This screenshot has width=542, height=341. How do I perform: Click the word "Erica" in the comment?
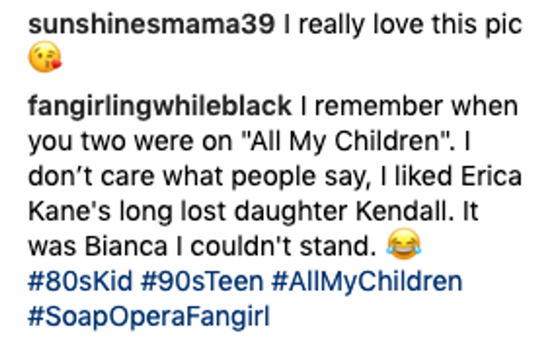click(x=495, y=176)
